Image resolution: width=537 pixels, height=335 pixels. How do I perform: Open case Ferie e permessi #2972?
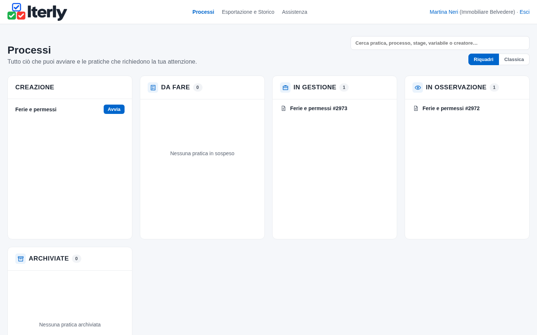point(451,108)
